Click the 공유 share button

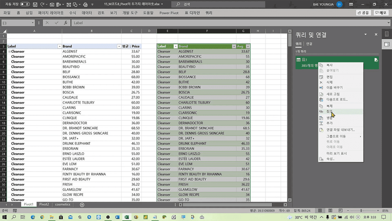coord(363,13)
